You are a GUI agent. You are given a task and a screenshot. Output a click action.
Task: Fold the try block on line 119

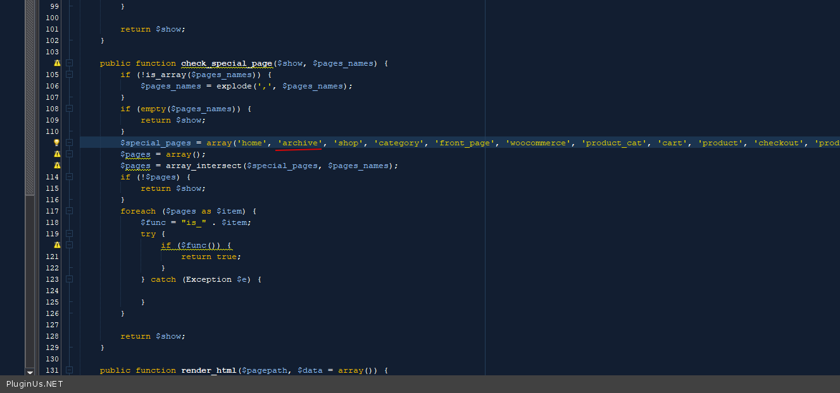[69, 234]
